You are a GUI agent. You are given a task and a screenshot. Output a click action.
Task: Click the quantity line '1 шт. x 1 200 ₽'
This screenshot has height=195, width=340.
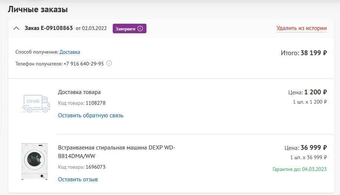(310, 102)
